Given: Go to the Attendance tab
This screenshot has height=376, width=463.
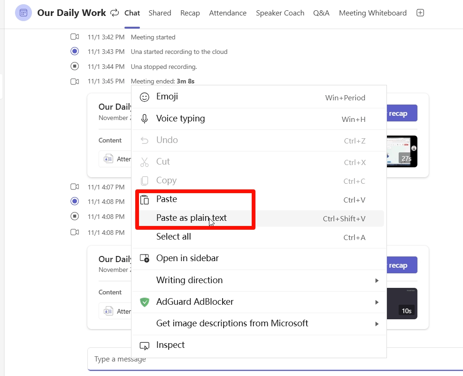Looking at the screenshot, I should pos(228,13).
